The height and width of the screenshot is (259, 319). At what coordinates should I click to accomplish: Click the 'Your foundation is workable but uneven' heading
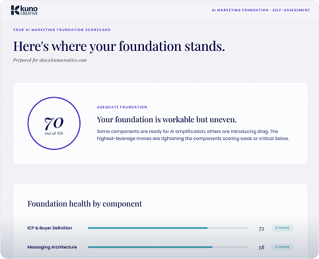[166, 120]
